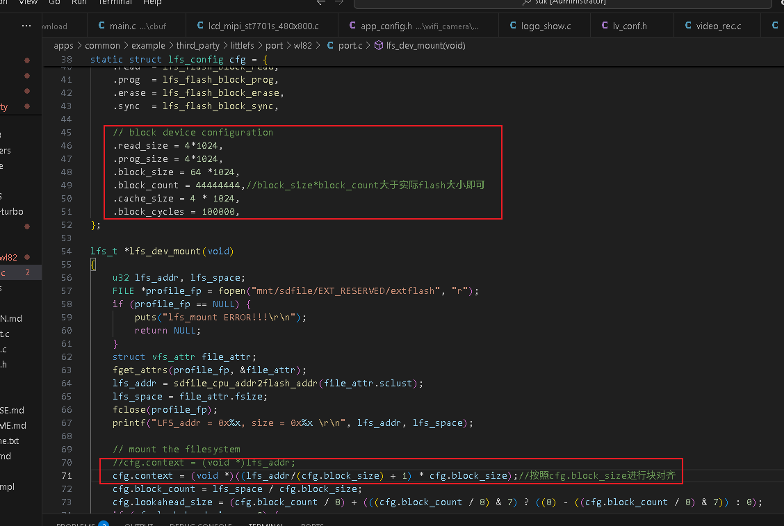This screenshot has height=526, width=784.
Task: Click the fopen call on line 57
Action: (231, 291)
